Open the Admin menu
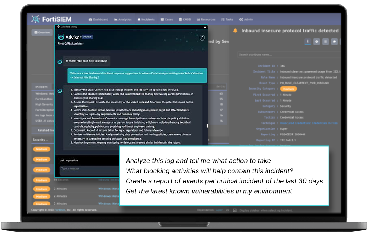 pyautogui.click(x=246, y=19)
